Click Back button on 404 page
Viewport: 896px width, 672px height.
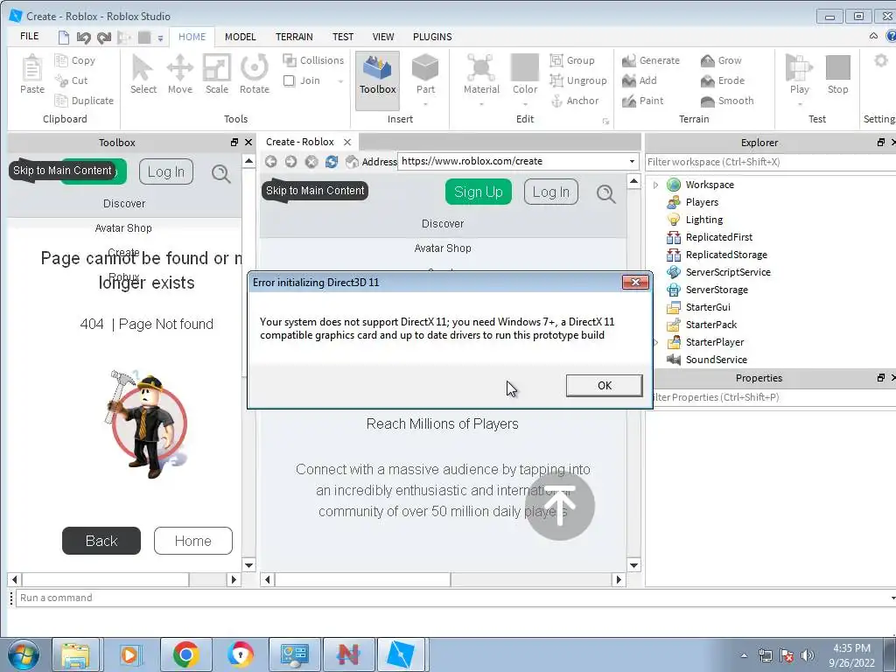[101, 541]
